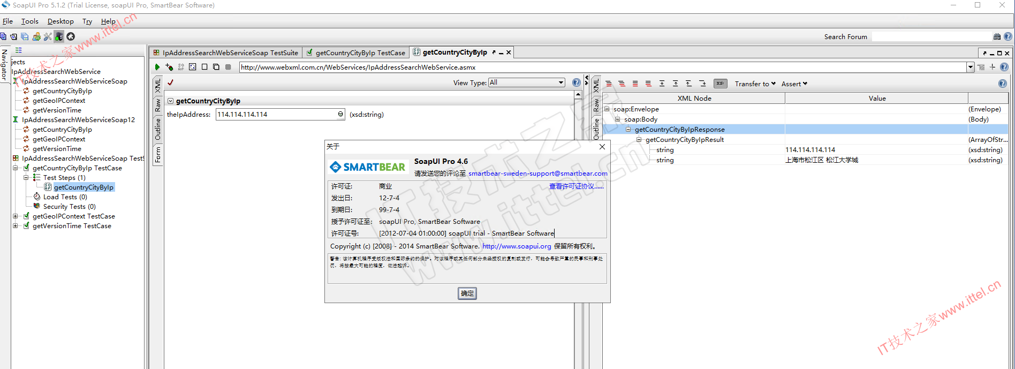This screenshot has width=1015, height=369.
Task: Select getGeoIPContext under IpAddressSearchWebServiceSoap12
Action: tap(59, 139)
